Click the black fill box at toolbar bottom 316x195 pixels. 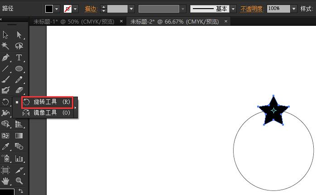[7, 192]
